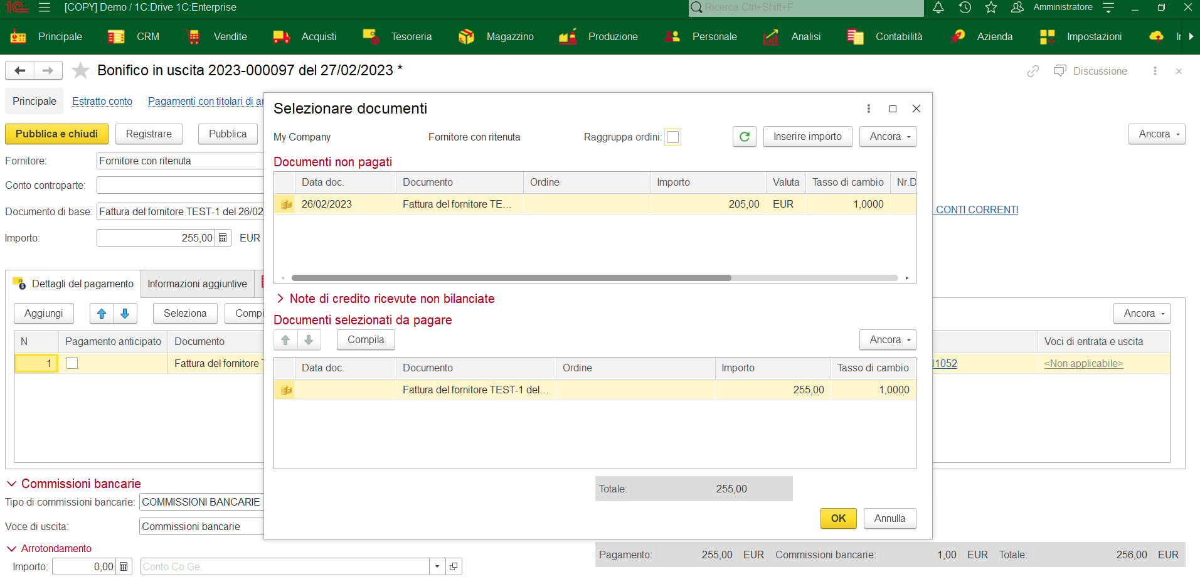This screenshot has height=584, width=1200.
Task: Click Inserire importo button
Action: coord(807,137)
